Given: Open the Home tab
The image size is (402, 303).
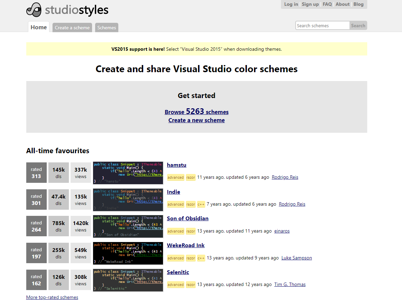Looking at the screenshot, I should pos(39,27).
